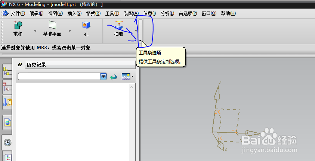Screen dimensions: 315x161
Task: Open the 工具(T) menu
Action: pyautogui.click(x=112, y=13)
